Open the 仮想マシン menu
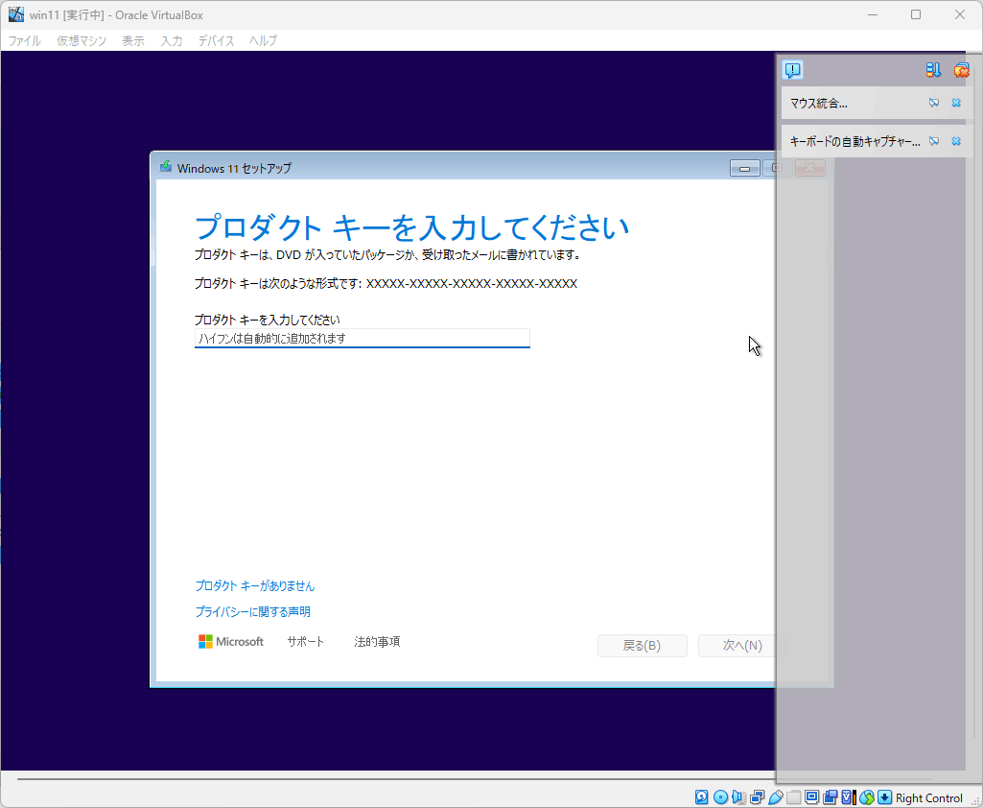Image resolution: width=983 pixels, height=808 pixels. coord(82,40)
